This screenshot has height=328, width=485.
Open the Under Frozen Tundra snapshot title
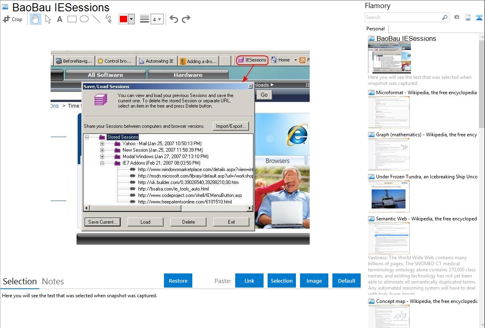pyautogui.click(x=427, y=176)
